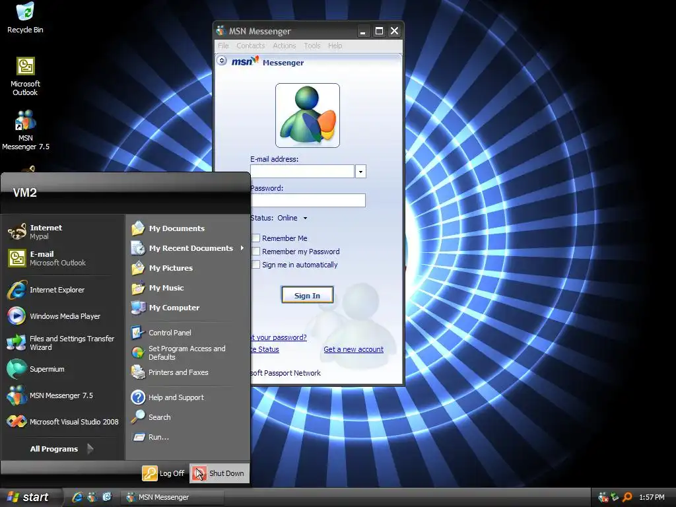Open Set Program Access and Defaults
This screenshot has width=676, height=507.
point(187,353)
